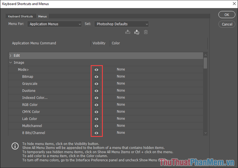Click the Color None cell for CMYK Color

click(121, 112)
